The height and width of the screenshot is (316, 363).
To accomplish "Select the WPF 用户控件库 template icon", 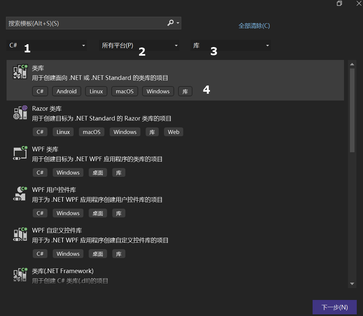I will [x=20, y=194].
